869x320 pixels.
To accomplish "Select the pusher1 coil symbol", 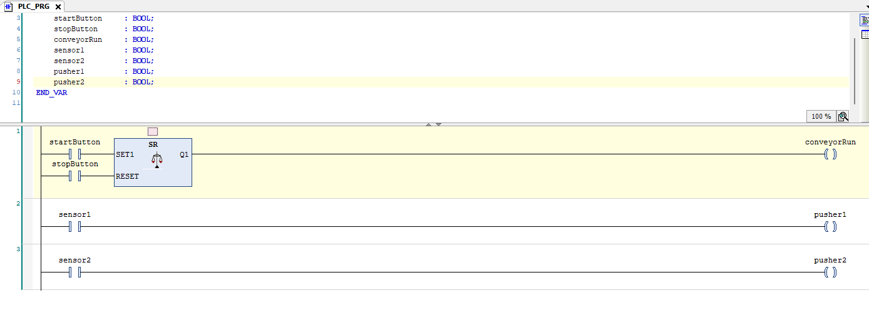I will coord(830,226).
